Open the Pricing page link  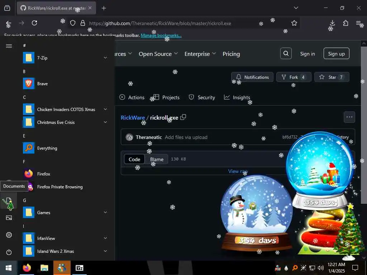click(x=231, y=54)
